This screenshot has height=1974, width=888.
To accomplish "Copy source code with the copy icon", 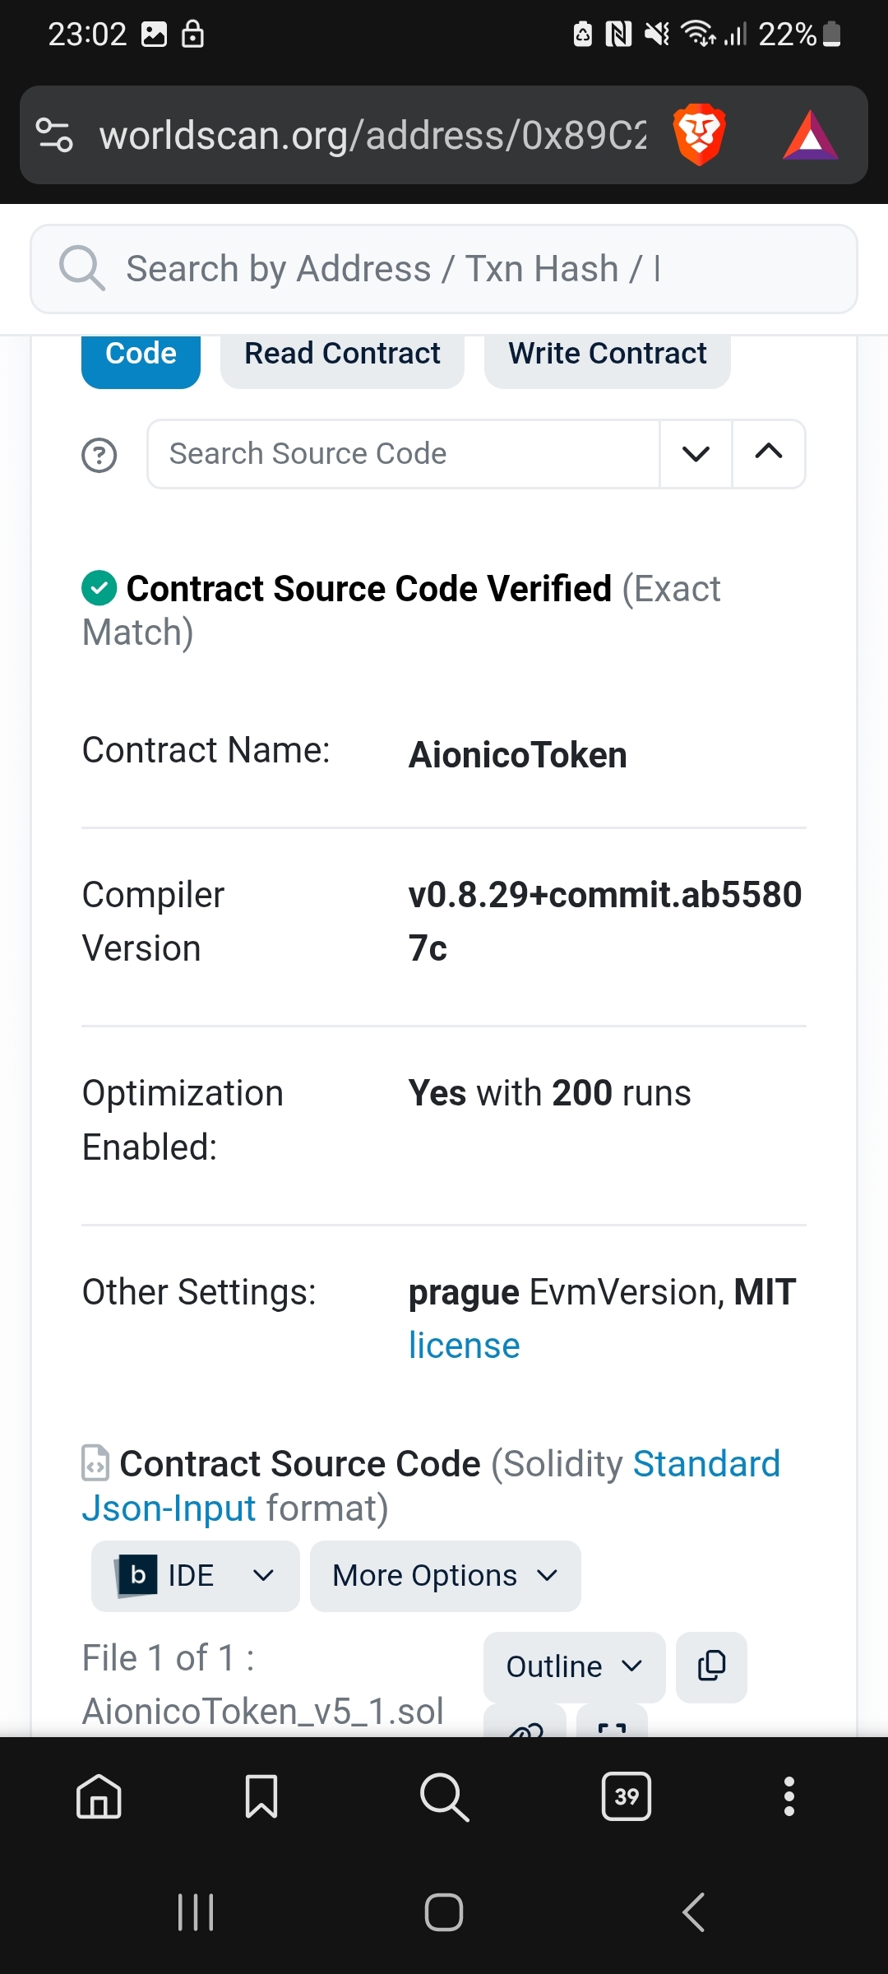I will point(711,1666).
